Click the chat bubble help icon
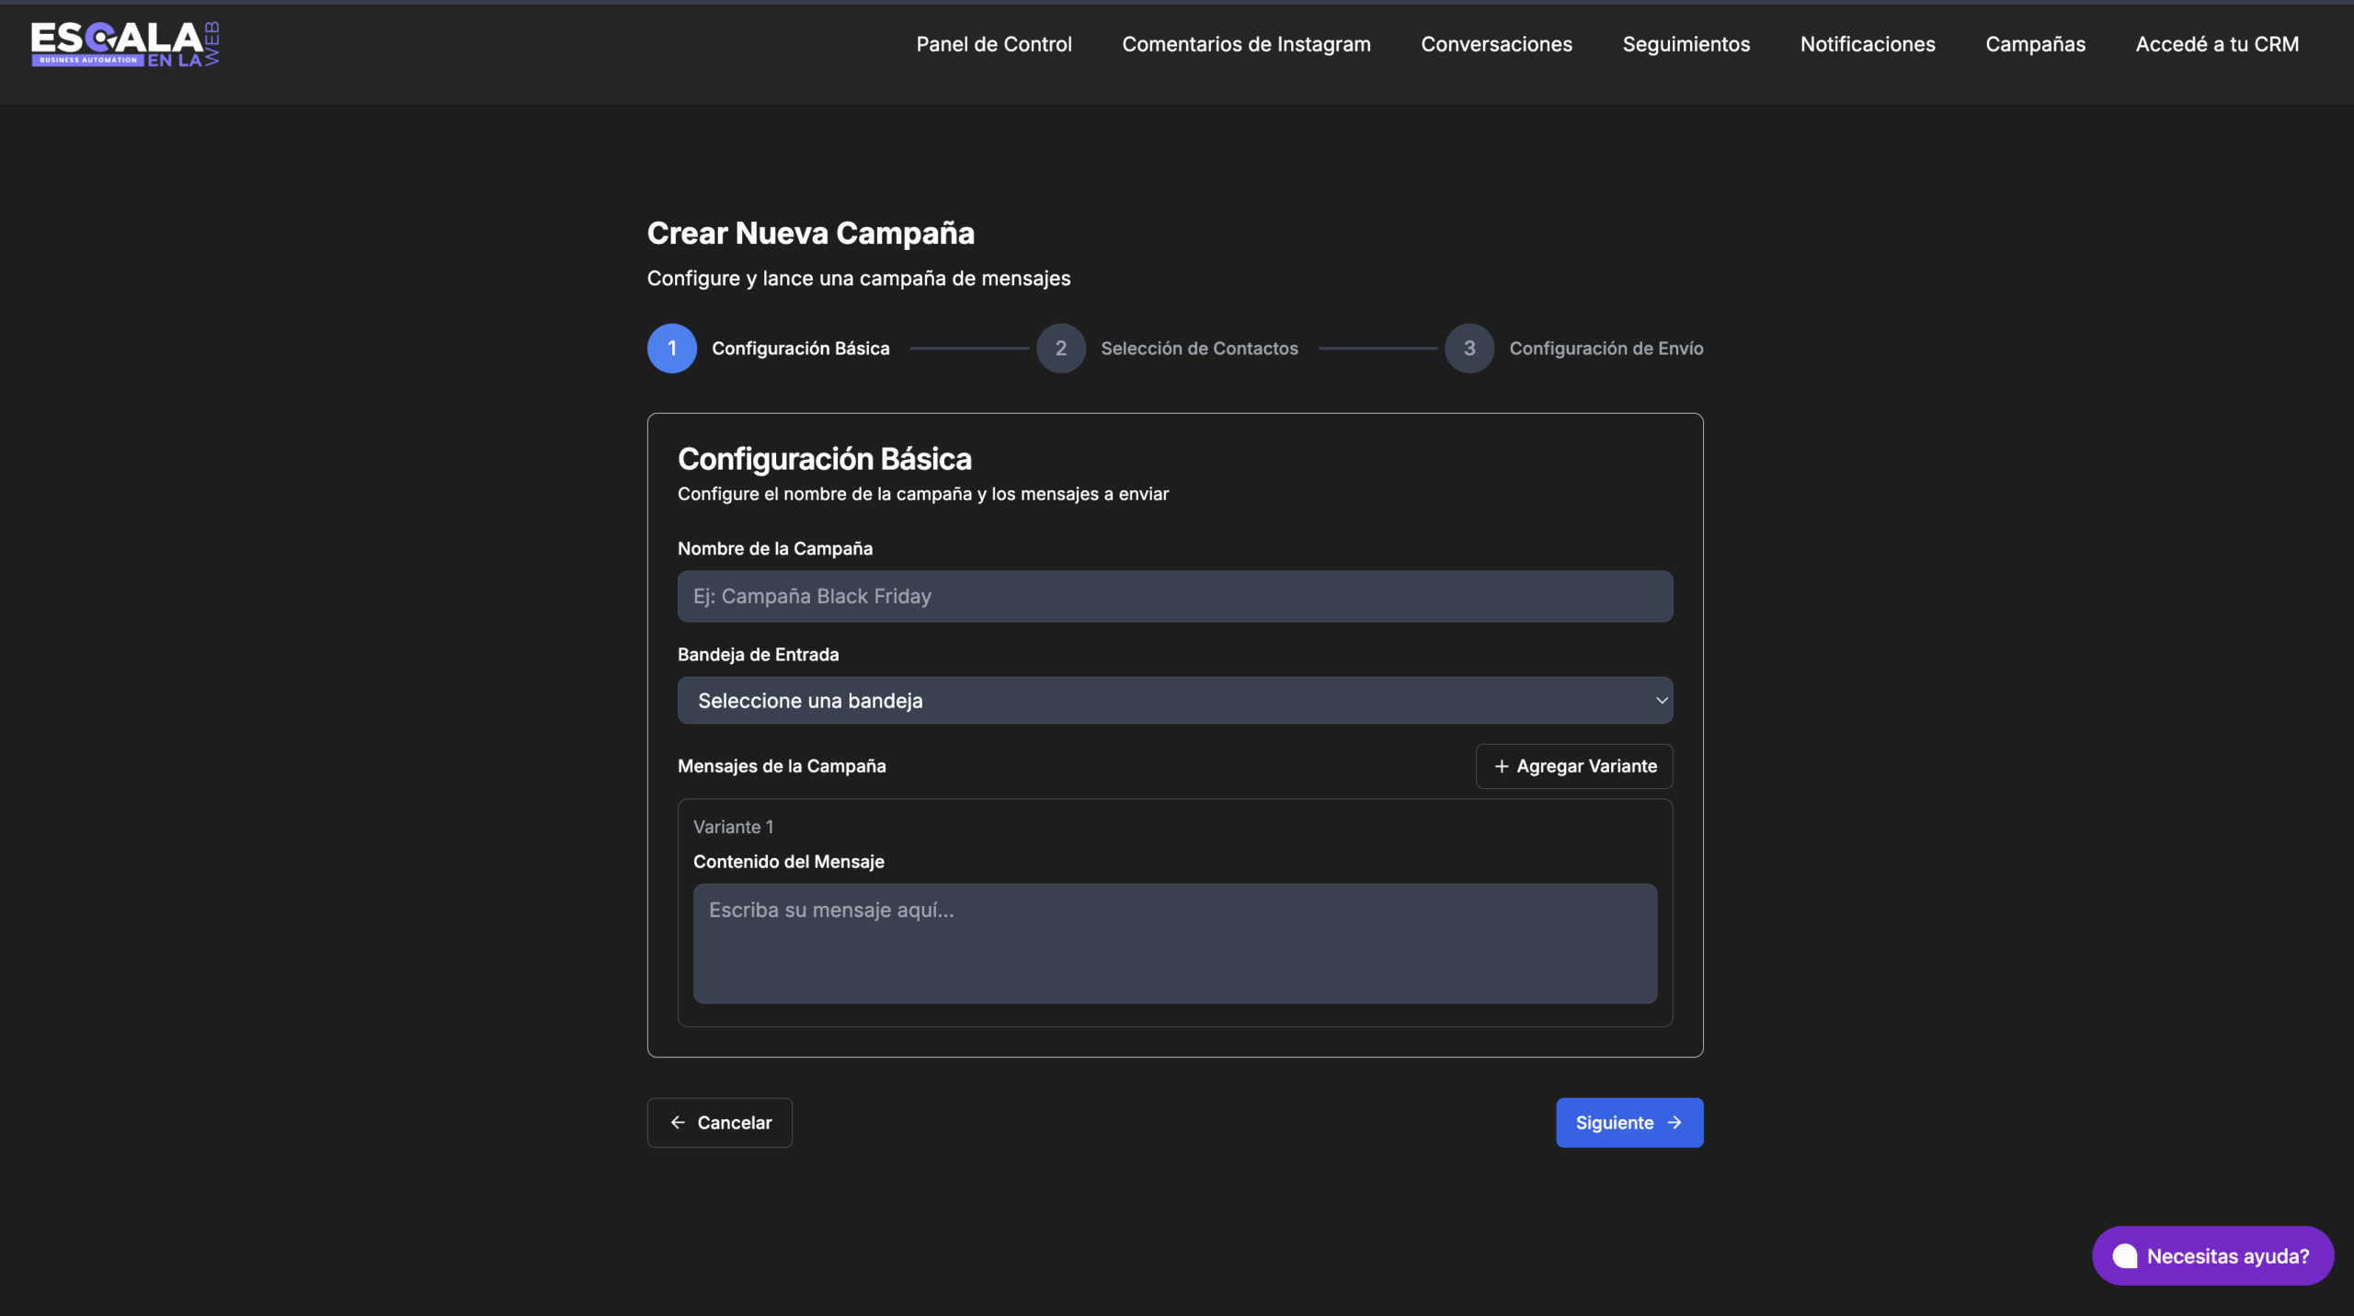The width and height of the screenshot is (2354, 1316). (x=2124, y=1256)
